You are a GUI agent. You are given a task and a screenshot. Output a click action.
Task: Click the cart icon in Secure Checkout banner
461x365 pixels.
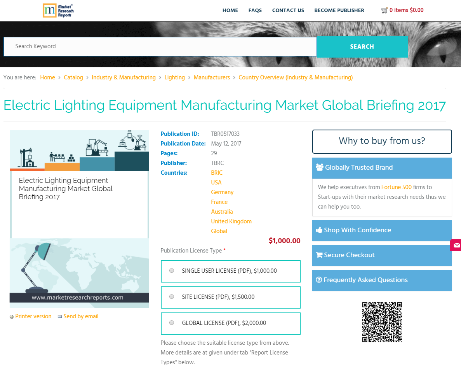pyautogui.click(x=320, y=254)
